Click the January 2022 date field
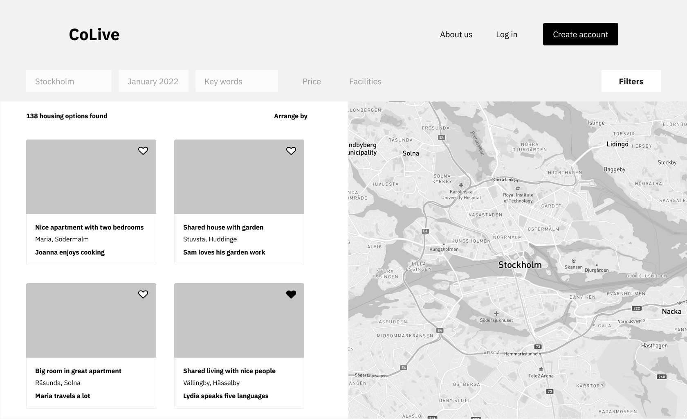Viewport: 687px width, 419px height. point(153,81)
